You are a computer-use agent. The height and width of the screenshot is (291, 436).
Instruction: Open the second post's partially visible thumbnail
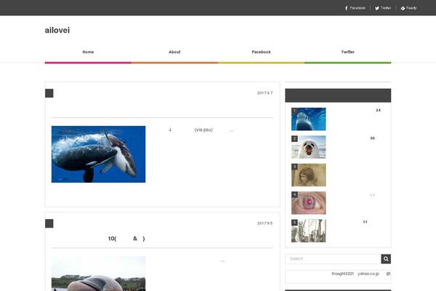98,274
